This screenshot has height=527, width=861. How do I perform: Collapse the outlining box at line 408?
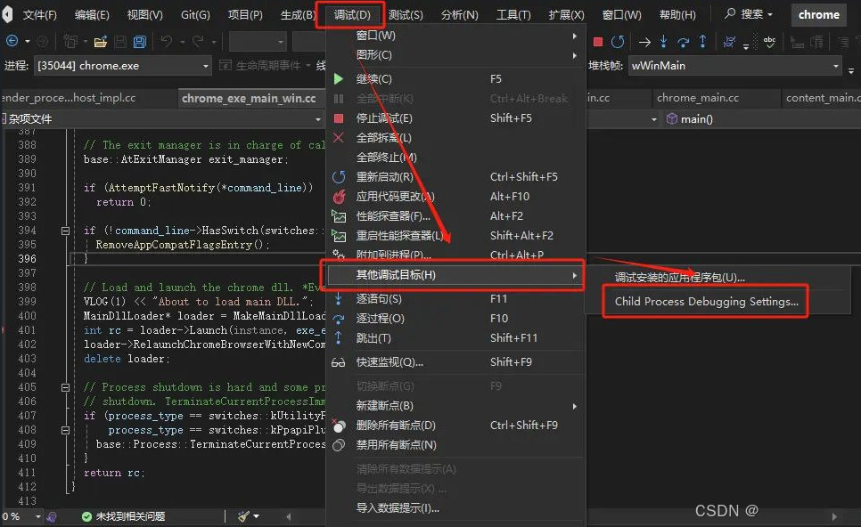(x=65, y=431)
